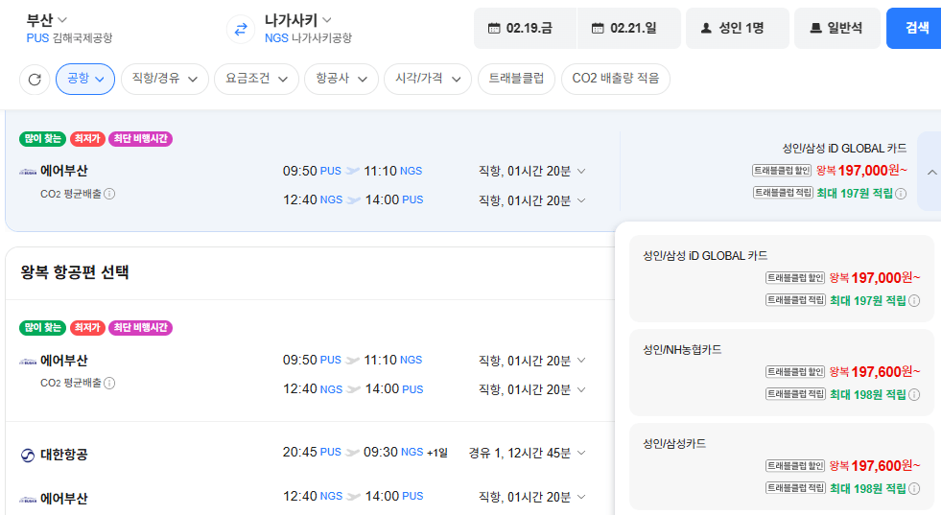Click PUS 김해국제공항 airport label
The height and width of the screenshot is (515, 941).
[x=69, y=38]
